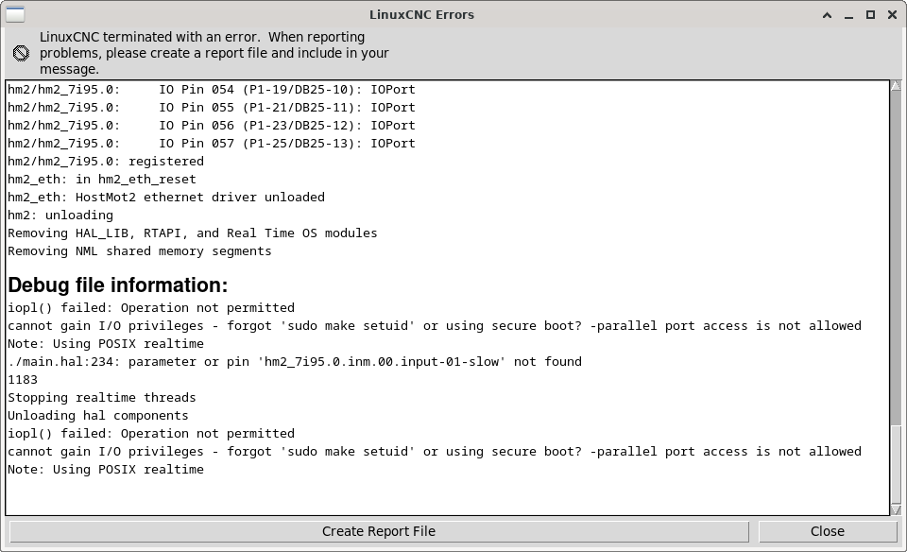Click the Close button at bottom right
This screenshot has height=552, width=907.
coord(828,531)
